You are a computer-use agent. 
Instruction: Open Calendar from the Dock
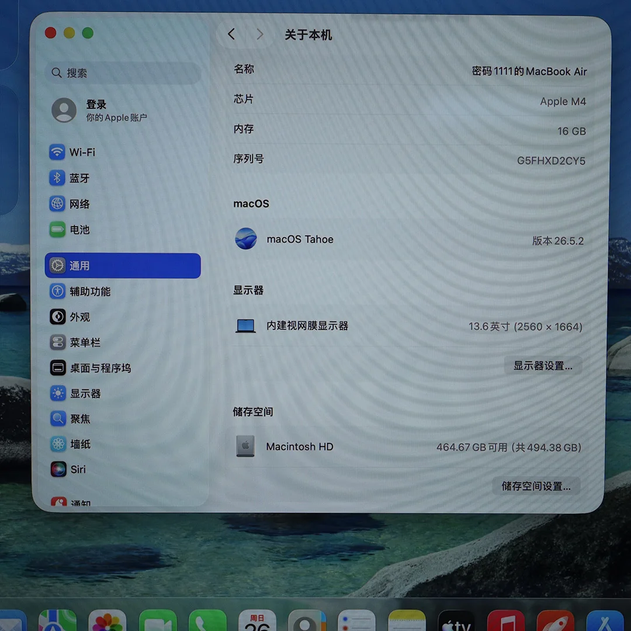[x=257, y=620]
